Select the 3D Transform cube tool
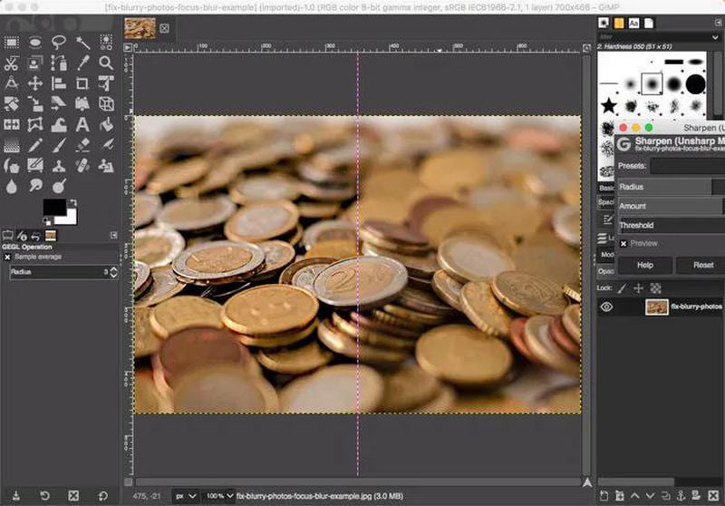Screen dimensions: 725x506 (106, 104)
